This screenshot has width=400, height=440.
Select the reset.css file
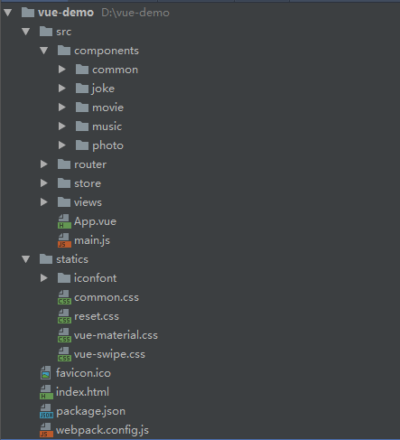point(97,316)
